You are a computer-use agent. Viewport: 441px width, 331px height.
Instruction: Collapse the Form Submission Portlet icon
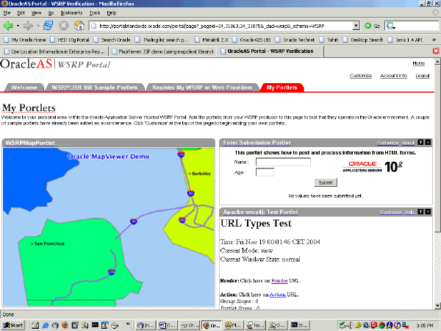pos(420,143)
